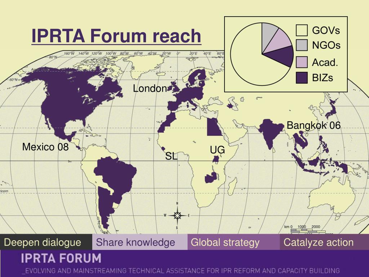
Task: Click the 'London' map label
Action: tap(150, 89)
